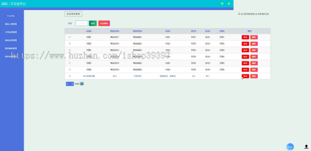Click the 高校二手交易平台 site title

click(14, 4)
